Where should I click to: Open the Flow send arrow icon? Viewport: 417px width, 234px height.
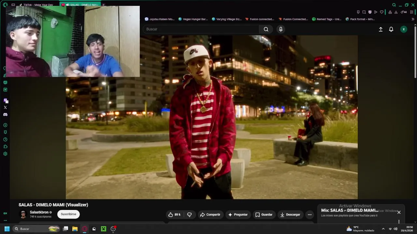[376, 12]
